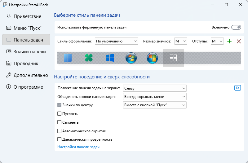The image size is (248, 163).
Task: Switch to the Проводник section
Action: tap(26, 64)
